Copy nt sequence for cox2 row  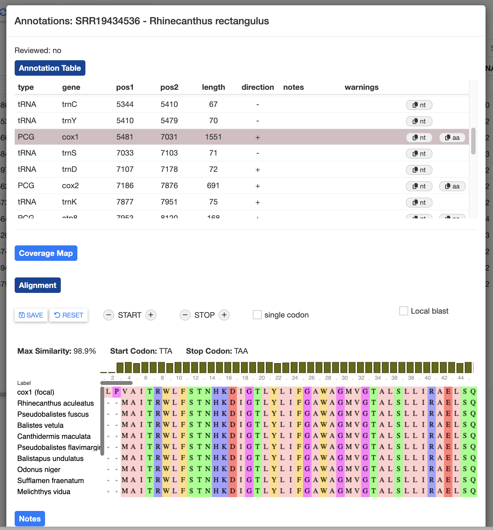point(419,186)
